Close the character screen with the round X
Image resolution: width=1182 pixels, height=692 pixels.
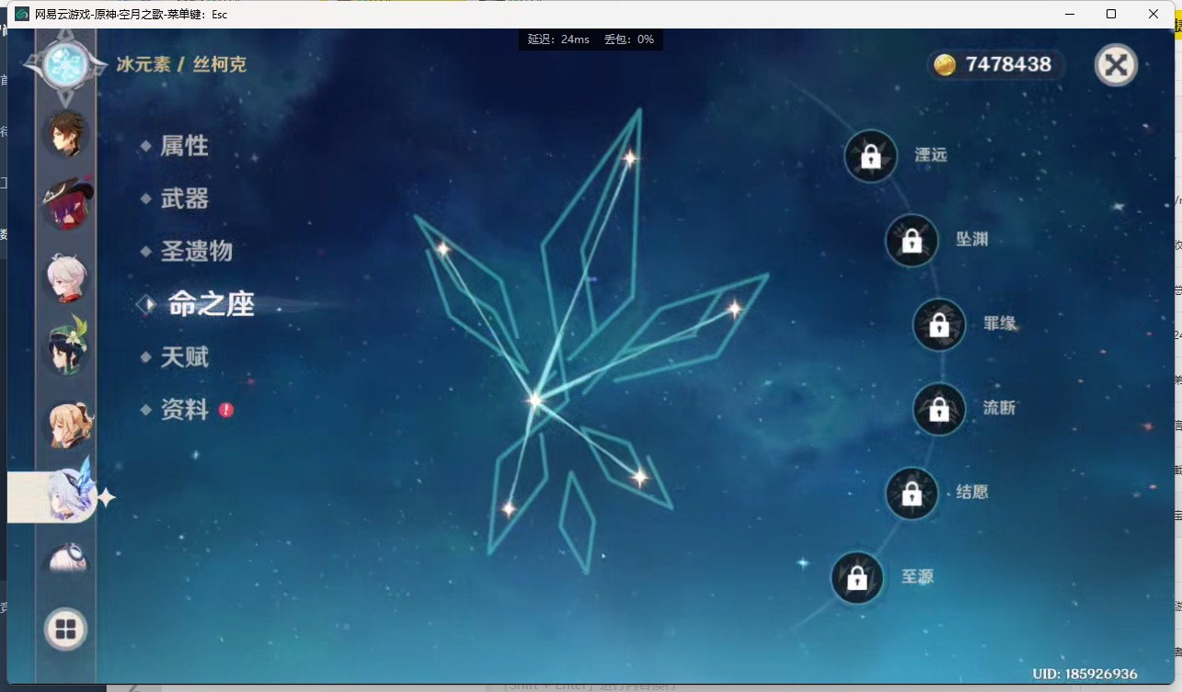point(1116,64)
